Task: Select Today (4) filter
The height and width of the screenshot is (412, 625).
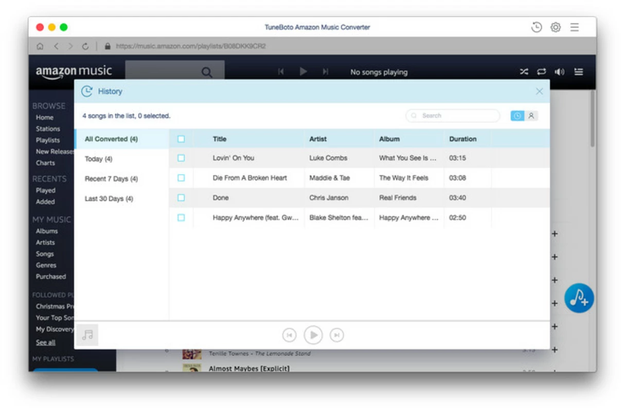Action: [x=121, y=159]
